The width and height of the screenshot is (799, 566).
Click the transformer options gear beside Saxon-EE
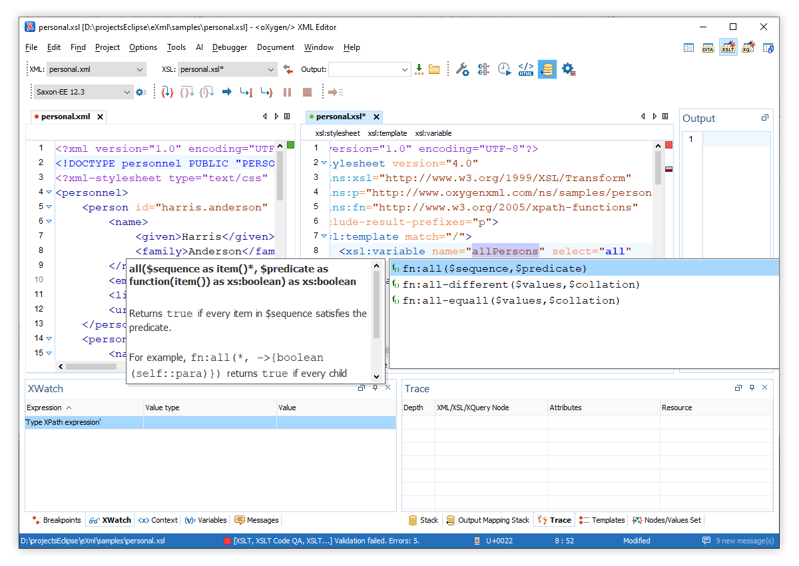coord(140,92)
